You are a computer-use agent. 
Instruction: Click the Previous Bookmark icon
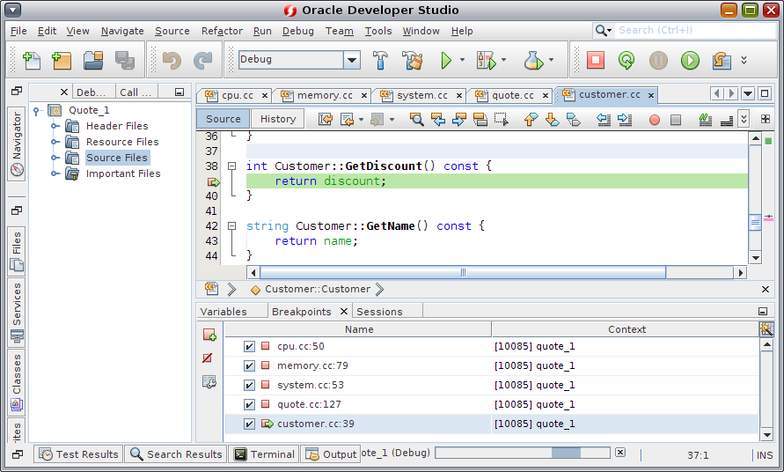click(x=531, y=119)
